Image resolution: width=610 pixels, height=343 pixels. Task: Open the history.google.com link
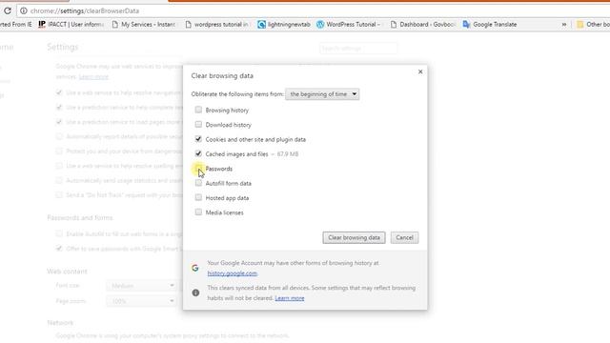pos(233,273)
